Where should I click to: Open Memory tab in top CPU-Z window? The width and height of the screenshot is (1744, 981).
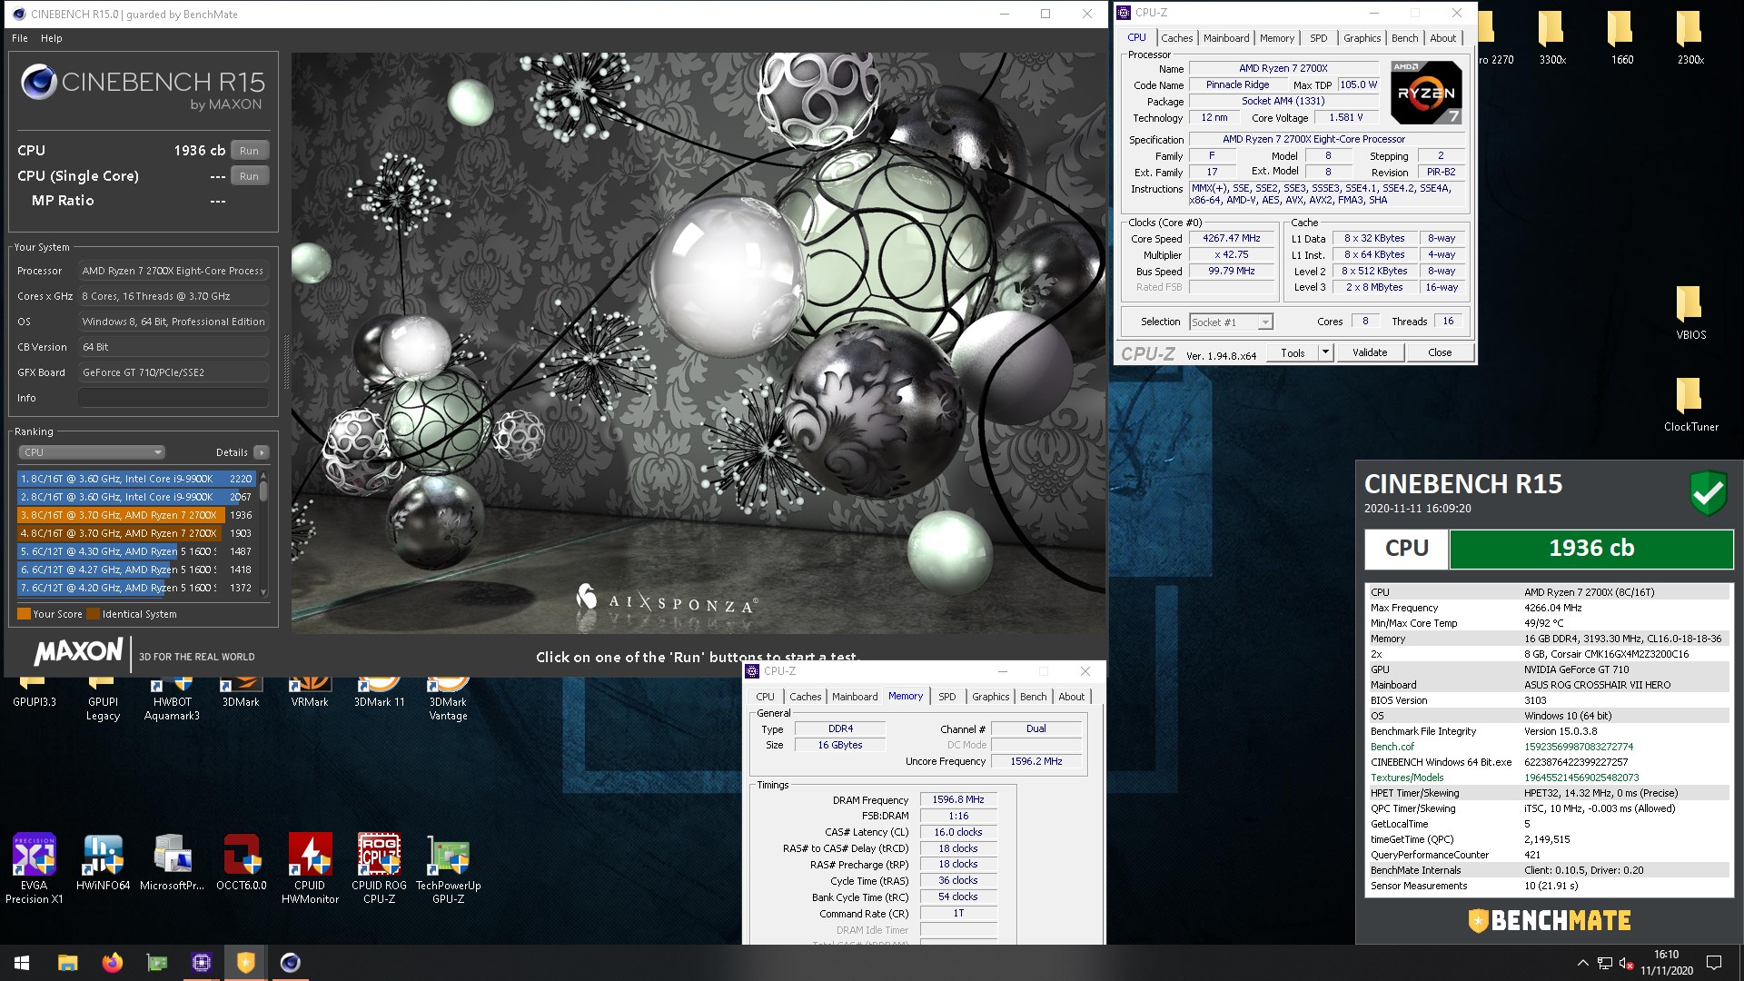tap(1276, 38)
